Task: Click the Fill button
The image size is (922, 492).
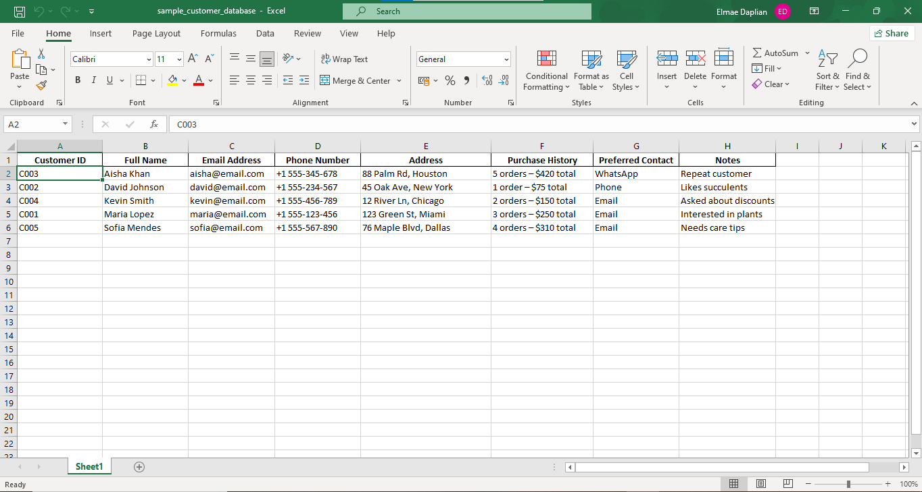Action: [767, 68]
